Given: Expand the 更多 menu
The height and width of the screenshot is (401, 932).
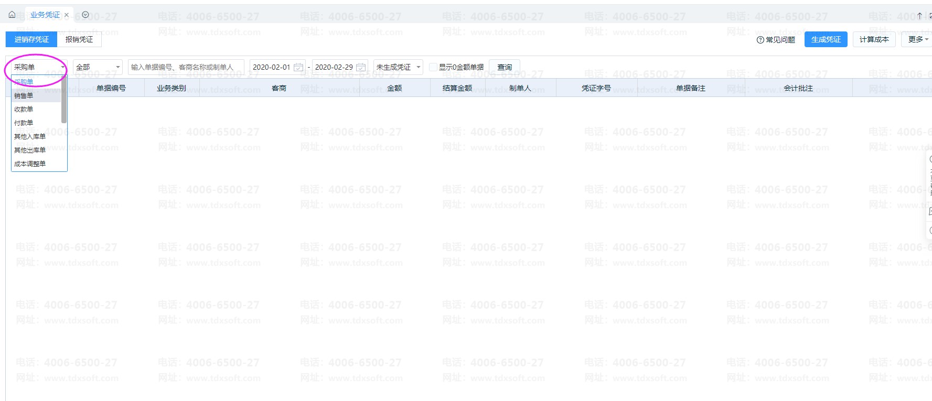Looking at the screenshot, I should pos(918,40).
